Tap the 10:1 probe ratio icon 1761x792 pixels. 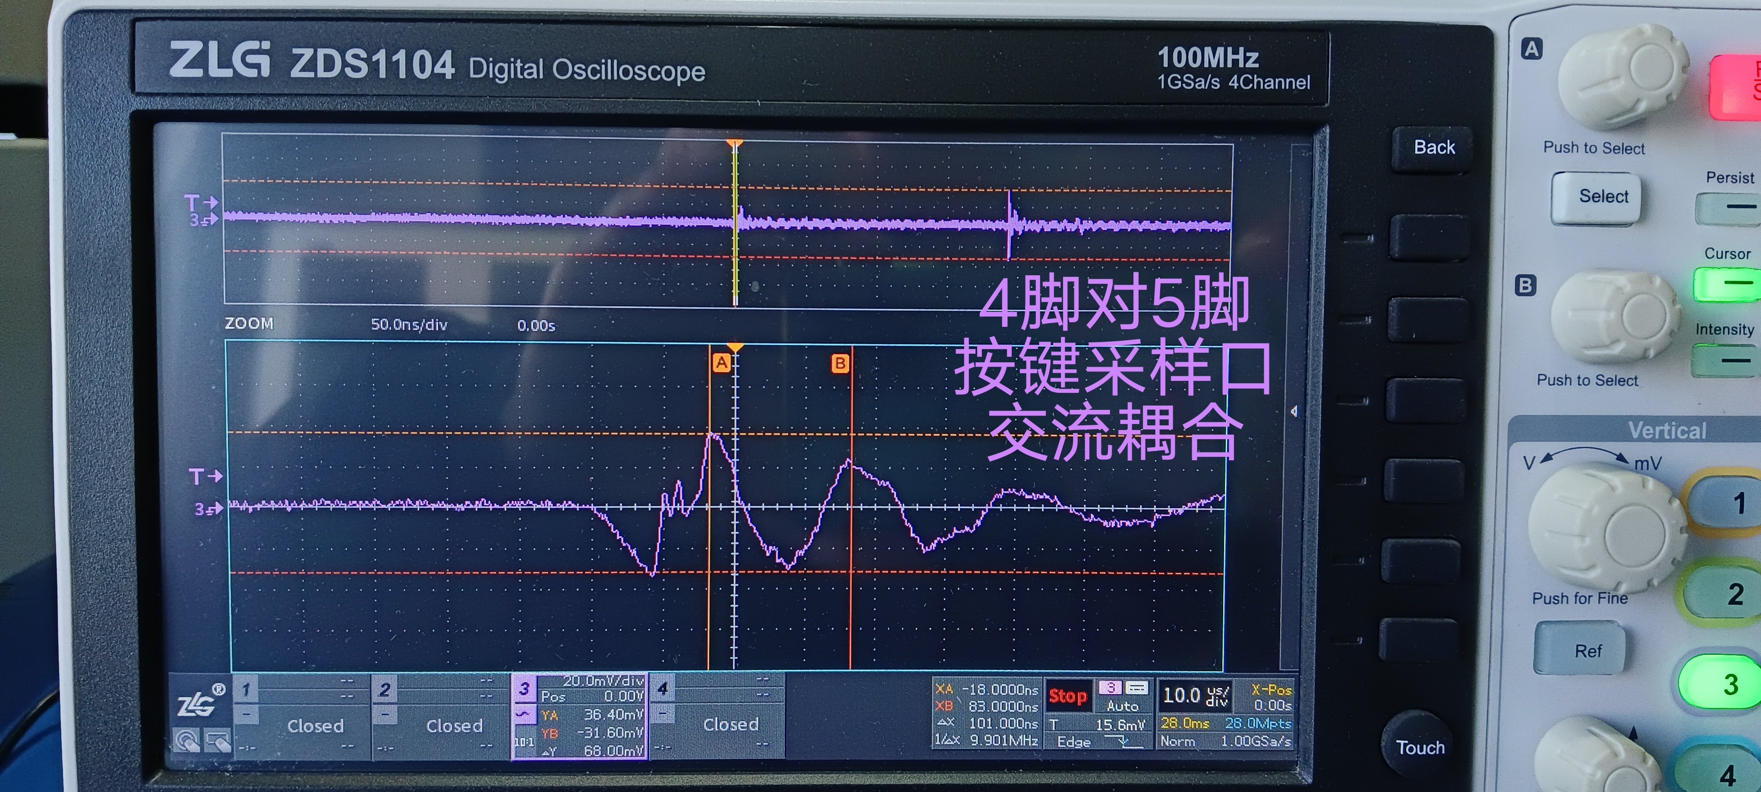point(524,742)
